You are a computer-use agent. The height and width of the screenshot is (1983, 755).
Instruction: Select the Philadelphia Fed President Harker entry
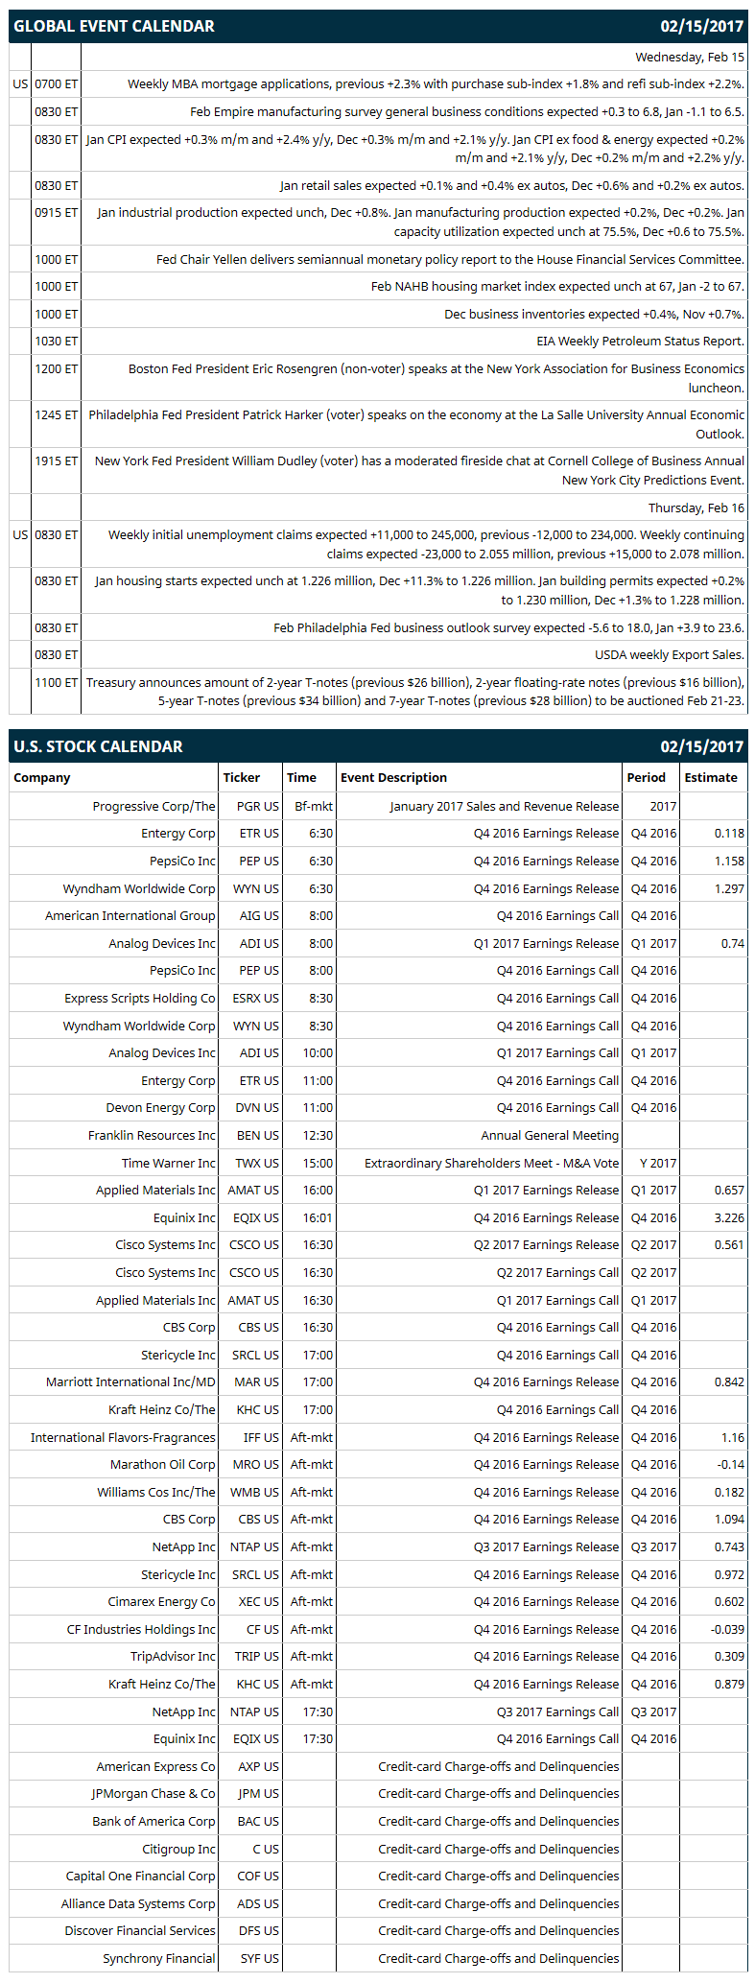point(416,424)
